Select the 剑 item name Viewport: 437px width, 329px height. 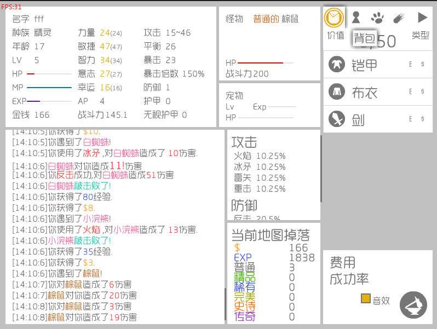(x=358, y=120)
